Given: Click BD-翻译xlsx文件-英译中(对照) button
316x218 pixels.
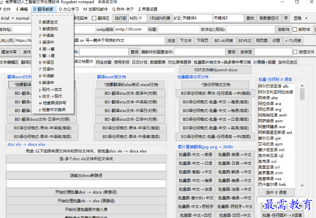Looking at the screenshot, I should click(x=131, y=93).
